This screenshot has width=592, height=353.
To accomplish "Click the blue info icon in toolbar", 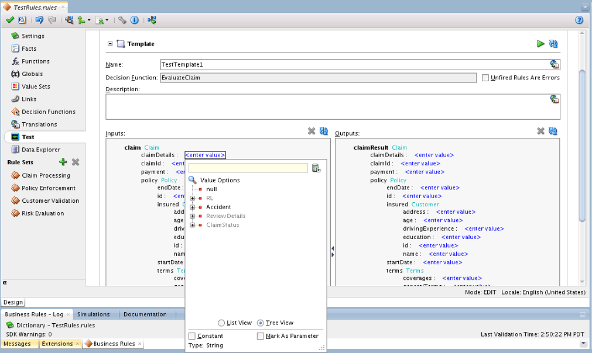I will point(134,20).
